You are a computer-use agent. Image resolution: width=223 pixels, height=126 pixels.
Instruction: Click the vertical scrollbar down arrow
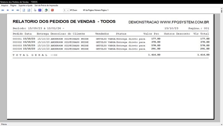pyautogui.click(x=222, y=125)
